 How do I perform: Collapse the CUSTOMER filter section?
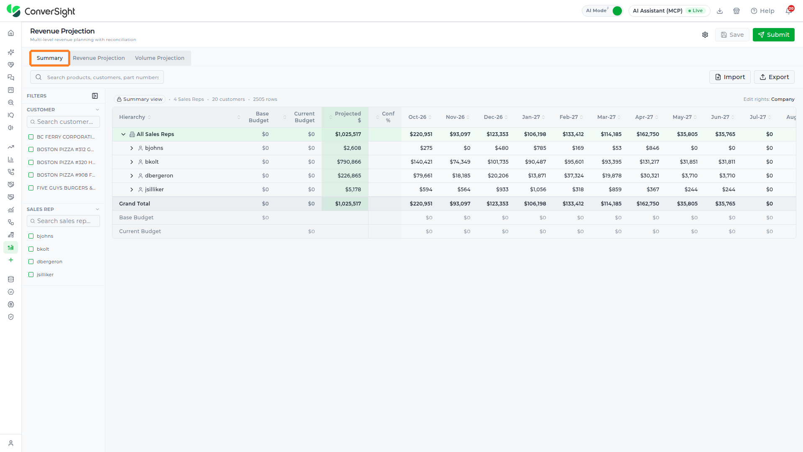point(97,110)
